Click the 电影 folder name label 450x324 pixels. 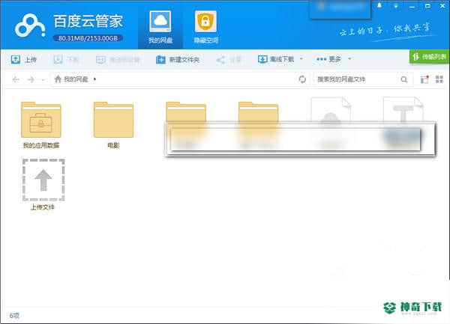point(113,145)
